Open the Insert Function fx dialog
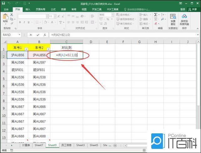Image resolution: width=201 pixels, height=153 pixels. 45,35
